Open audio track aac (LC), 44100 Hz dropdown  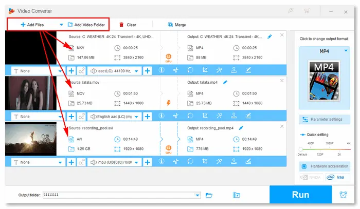coord(114,71)
